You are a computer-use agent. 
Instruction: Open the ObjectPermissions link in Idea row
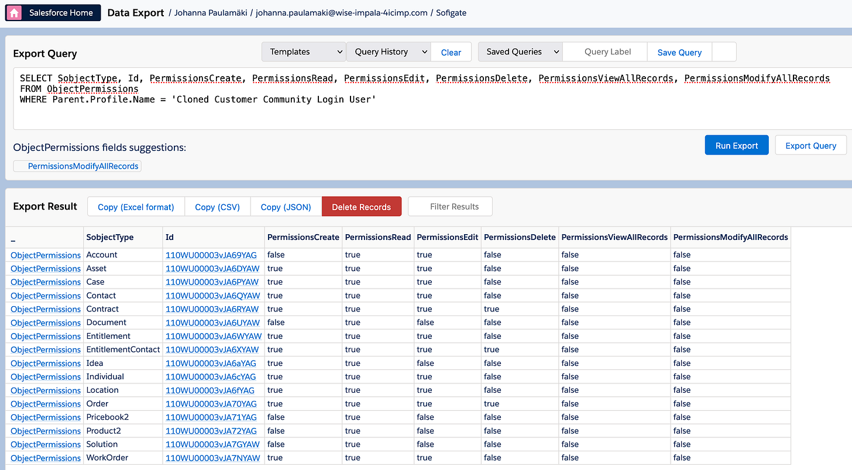(x=46, y=363)
